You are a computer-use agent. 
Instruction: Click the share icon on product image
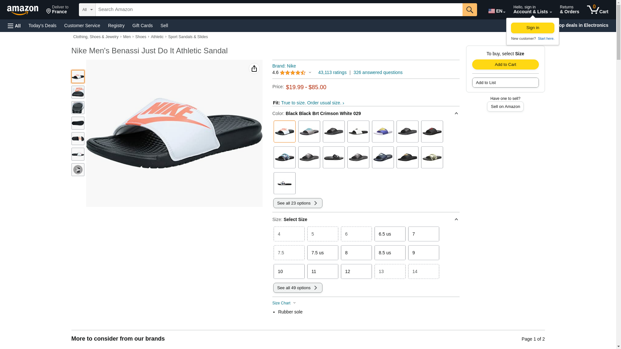254,69
